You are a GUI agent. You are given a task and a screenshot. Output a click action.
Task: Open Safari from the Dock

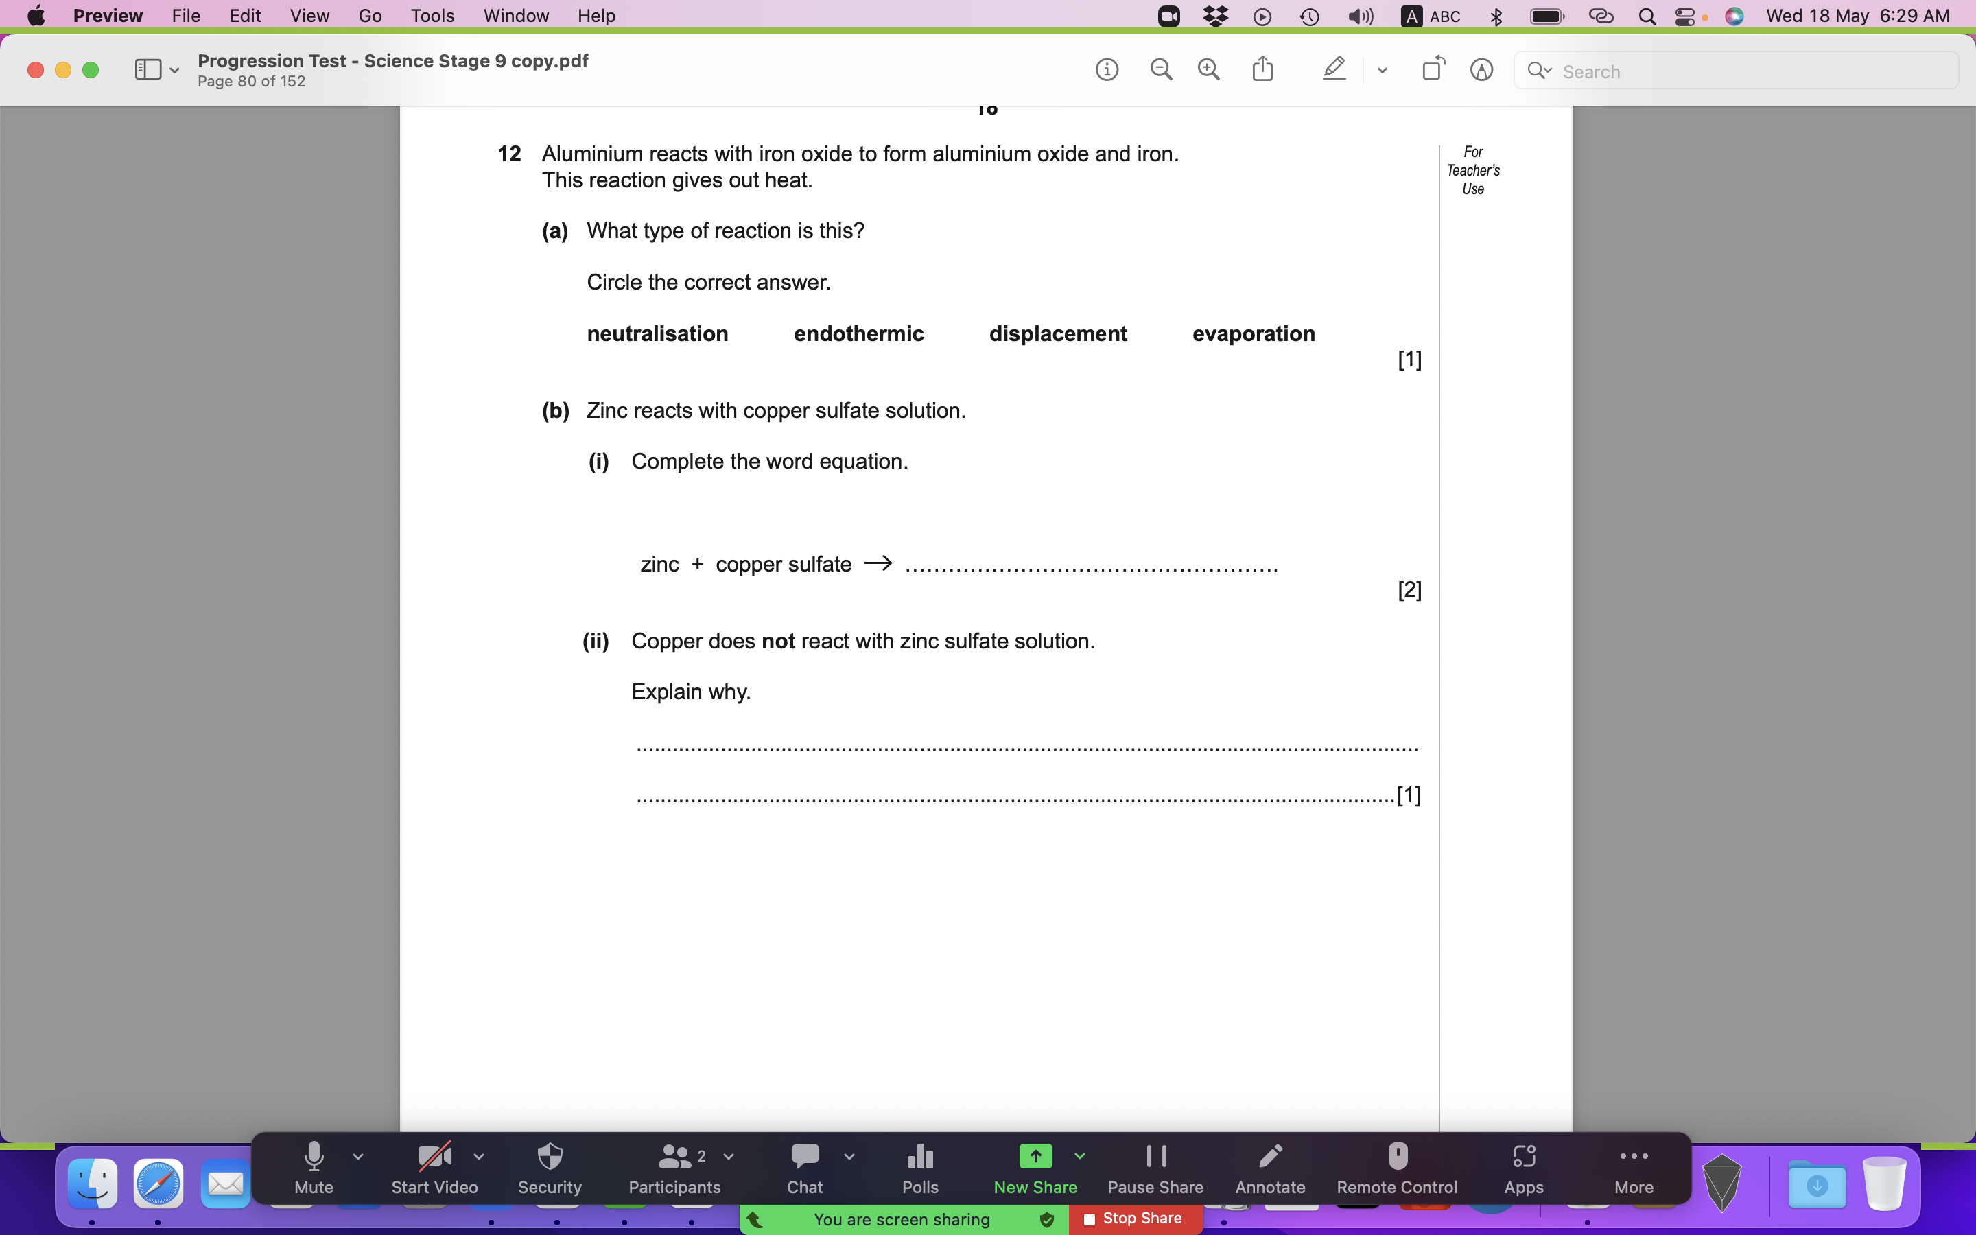point(158,1183)
